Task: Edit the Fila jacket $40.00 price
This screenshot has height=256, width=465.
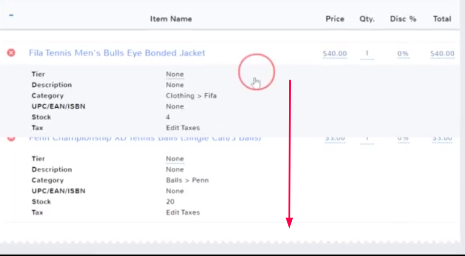Action: (x=335, y=54)
